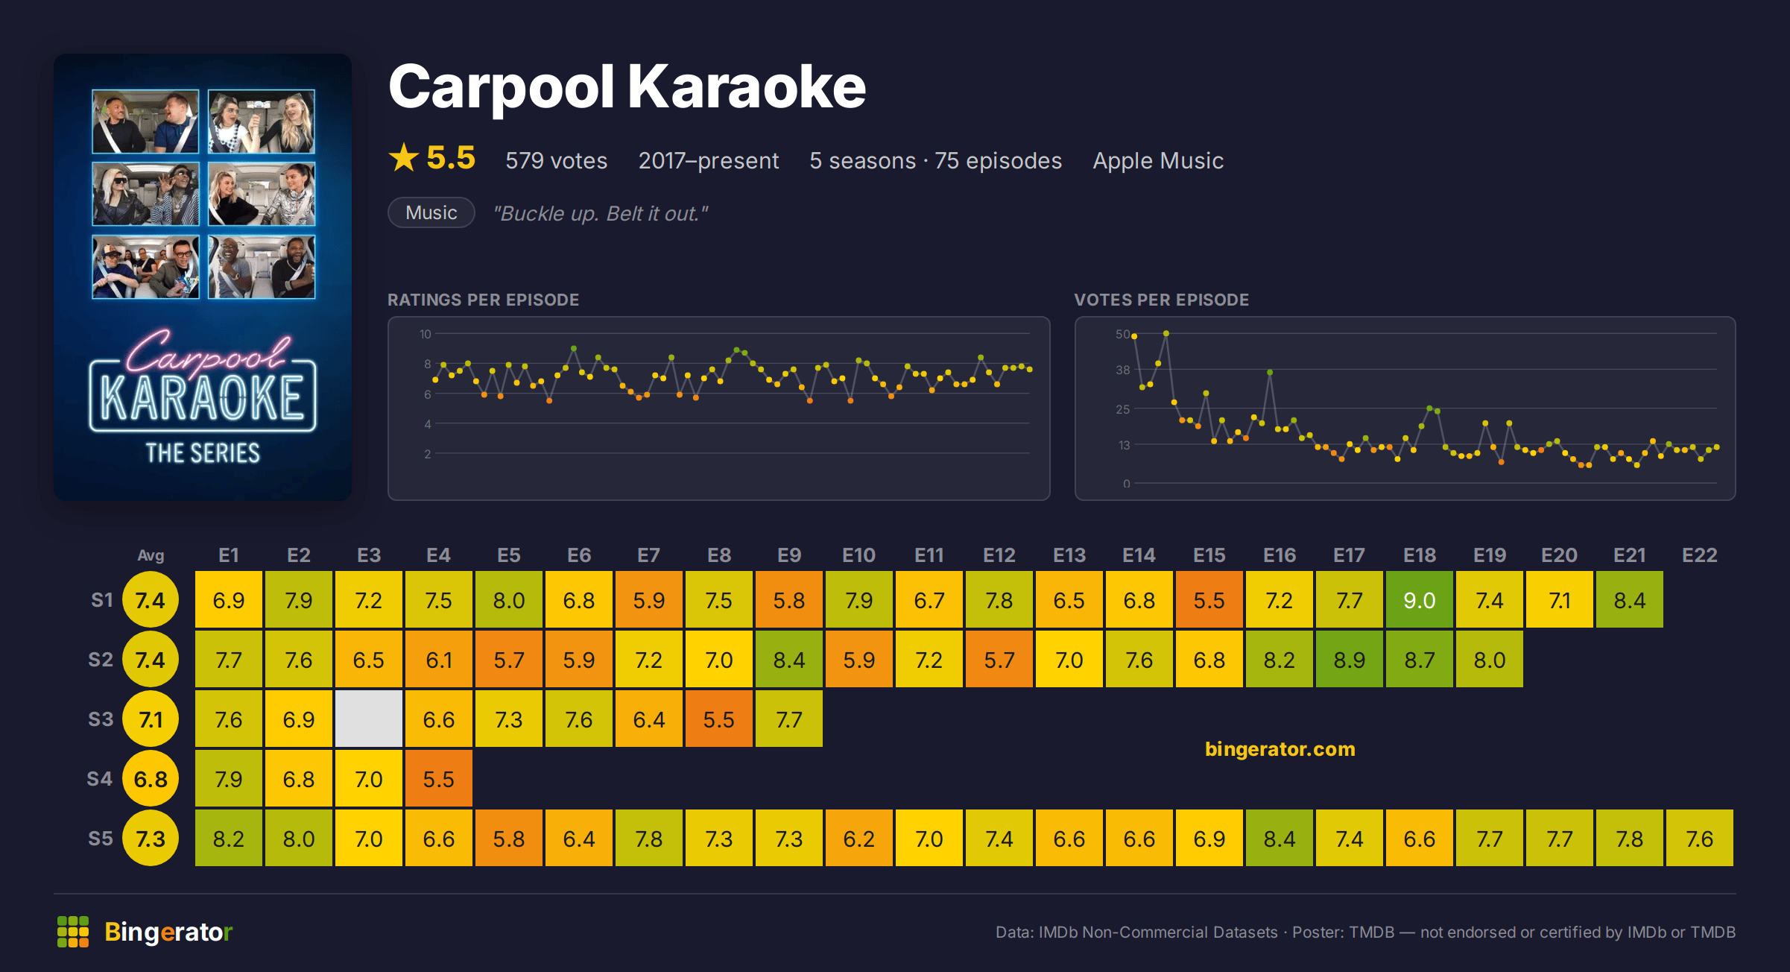Select the S1 E18 9.0 rating cell
1790x972 pixels.
[x=1420, y=600]
